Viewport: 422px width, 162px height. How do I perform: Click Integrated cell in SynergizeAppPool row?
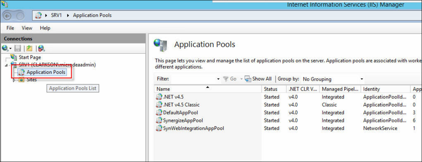(333, 120)
